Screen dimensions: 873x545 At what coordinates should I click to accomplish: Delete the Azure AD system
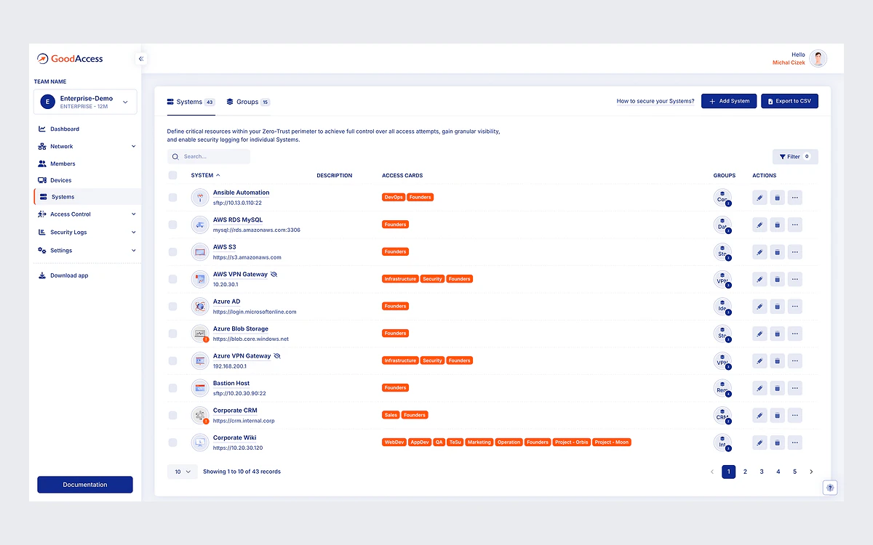coord(777,306)
